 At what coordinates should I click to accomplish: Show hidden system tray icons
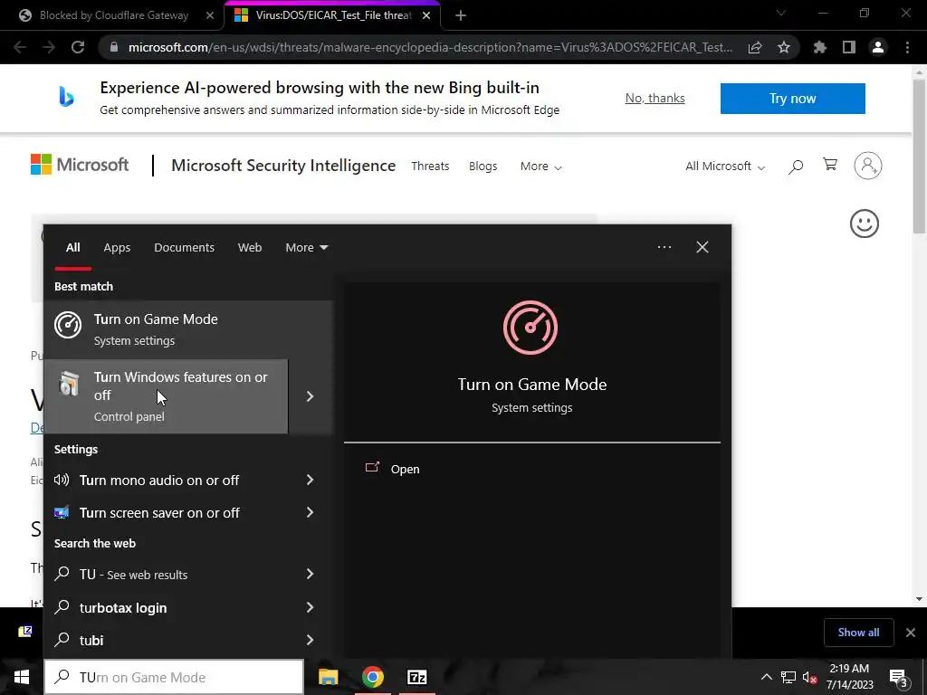[766, 677]
